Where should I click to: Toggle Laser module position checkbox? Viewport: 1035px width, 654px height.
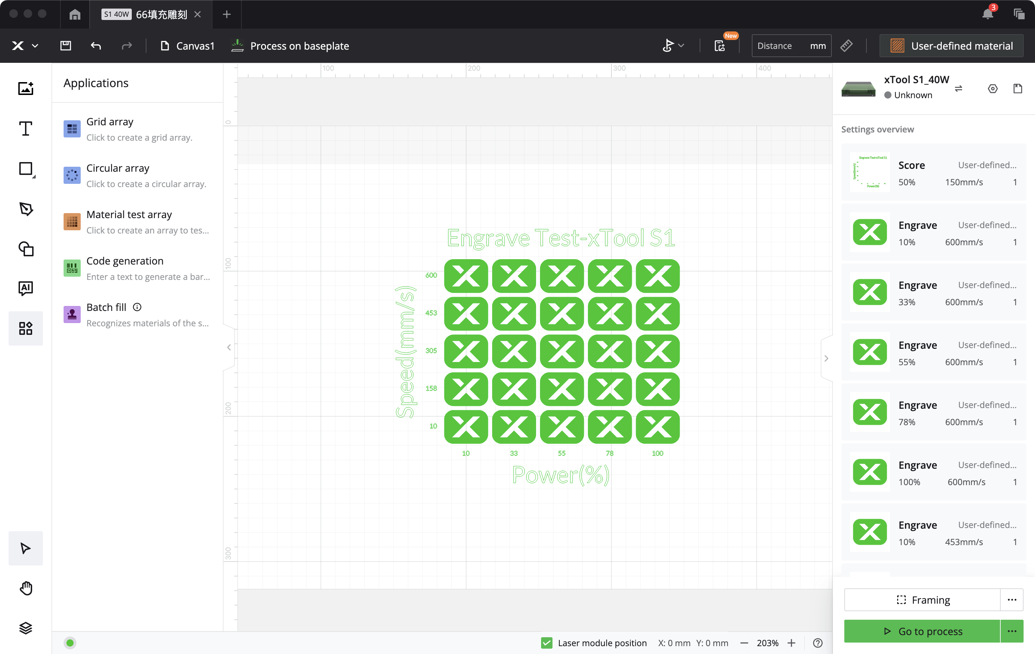(x=547, y=643)
